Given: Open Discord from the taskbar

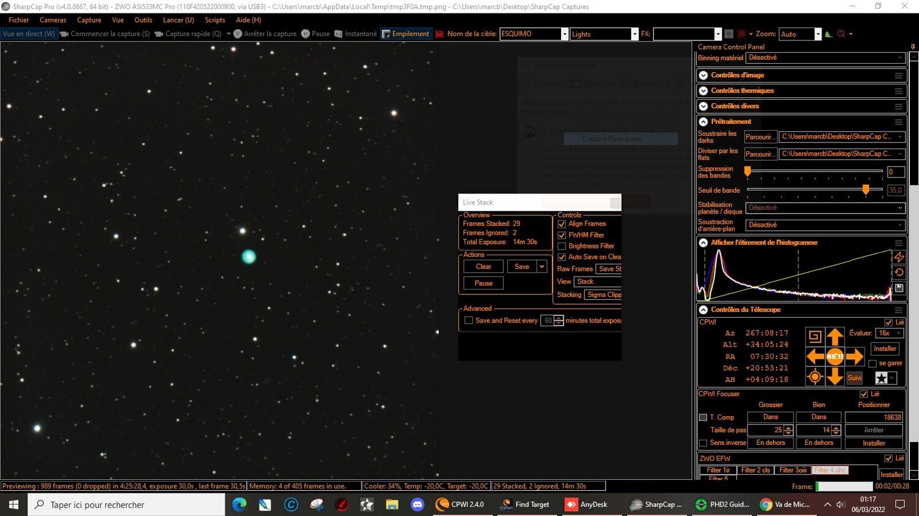Looking at the screenshot, I should [x=417, y=504].
